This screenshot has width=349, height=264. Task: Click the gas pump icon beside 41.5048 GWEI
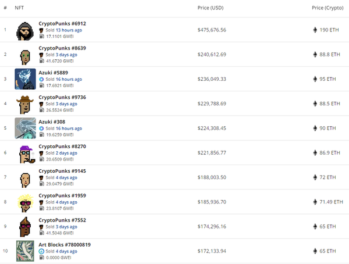pos(41,233)
